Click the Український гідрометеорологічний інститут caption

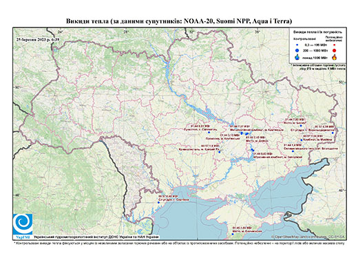[96, 237]
